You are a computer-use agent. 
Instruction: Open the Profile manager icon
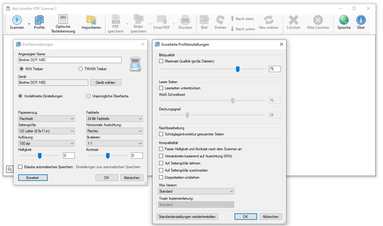(39, 20)
